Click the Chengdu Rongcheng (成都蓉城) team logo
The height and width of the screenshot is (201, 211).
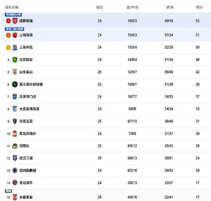click(15, 21)
